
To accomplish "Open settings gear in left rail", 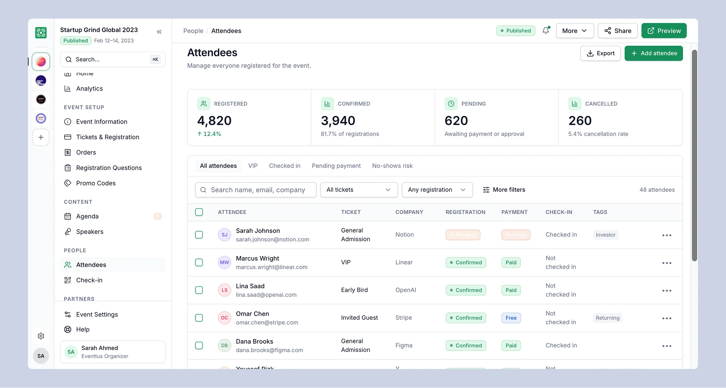I will (41, 336).
